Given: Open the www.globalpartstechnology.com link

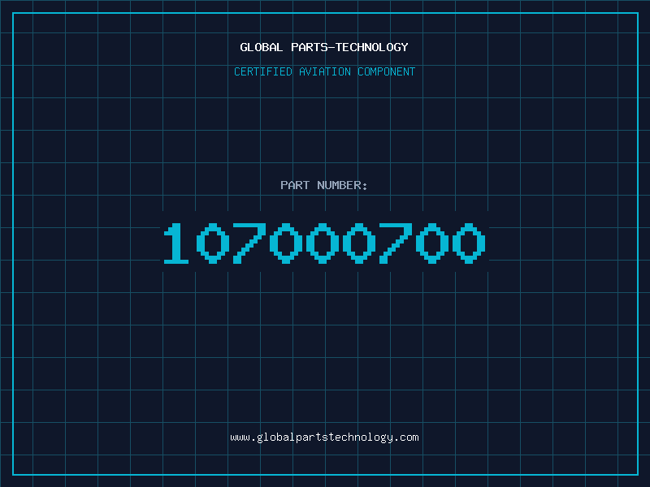Looking at the screenshot, I should pyautogui.click(x=324, y=437).
